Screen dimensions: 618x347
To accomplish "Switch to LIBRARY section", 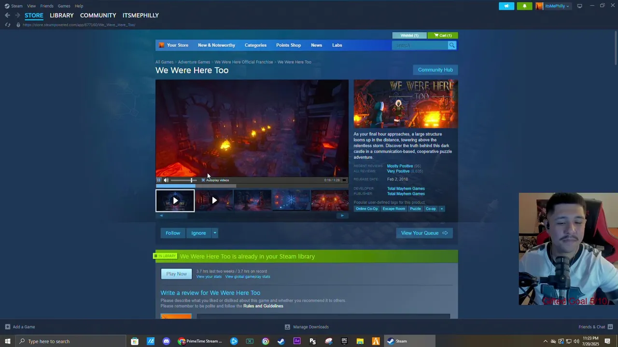I will tap(62, 15).
